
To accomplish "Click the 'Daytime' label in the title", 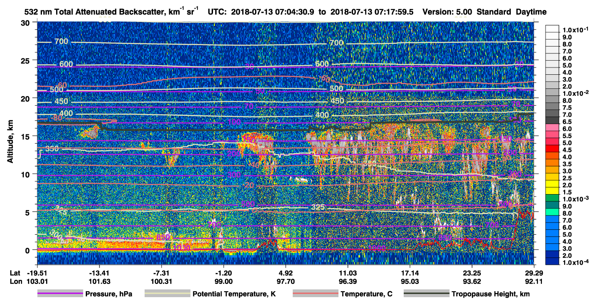I will pyautogui.click(x=531, y=12).
